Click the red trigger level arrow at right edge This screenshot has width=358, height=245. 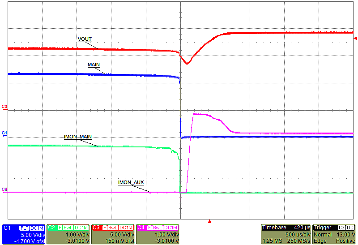(355, 38)
